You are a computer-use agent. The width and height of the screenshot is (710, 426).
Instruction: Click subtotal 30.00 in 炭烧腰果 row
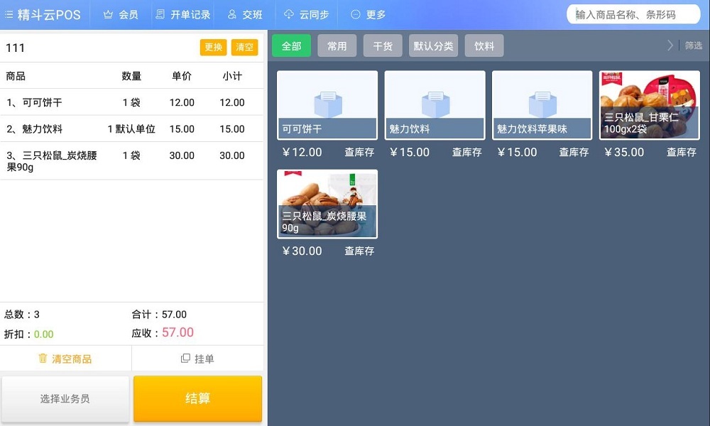(x=232, y=155)
